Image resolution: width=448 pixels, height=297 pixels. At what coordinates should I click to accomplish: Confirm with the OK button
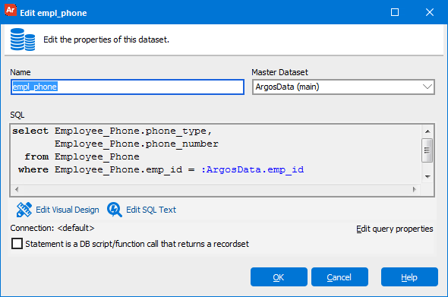279,277
